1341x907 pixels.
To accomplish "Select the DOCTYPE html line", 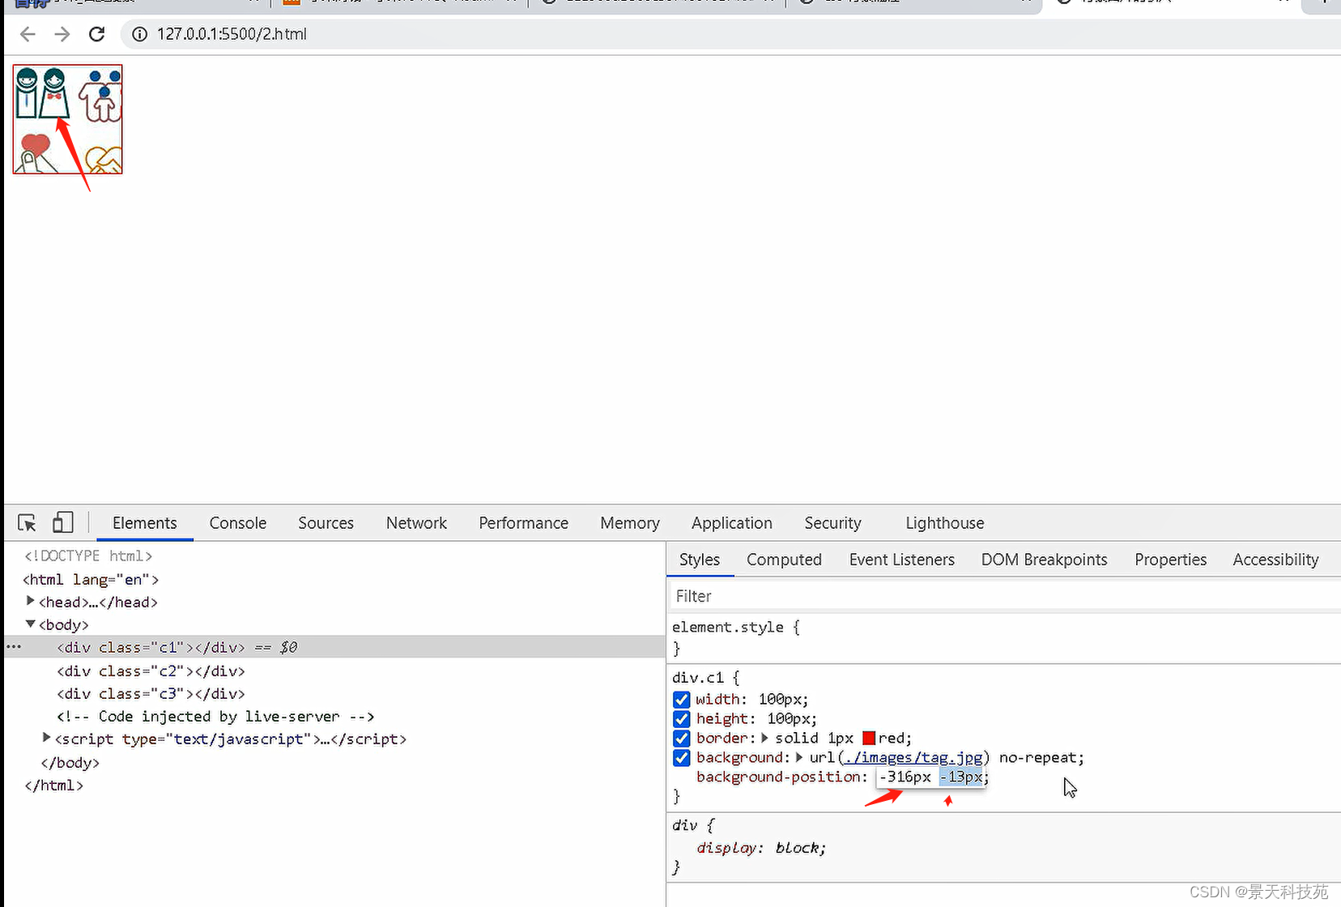I will [x=88, y=556].
